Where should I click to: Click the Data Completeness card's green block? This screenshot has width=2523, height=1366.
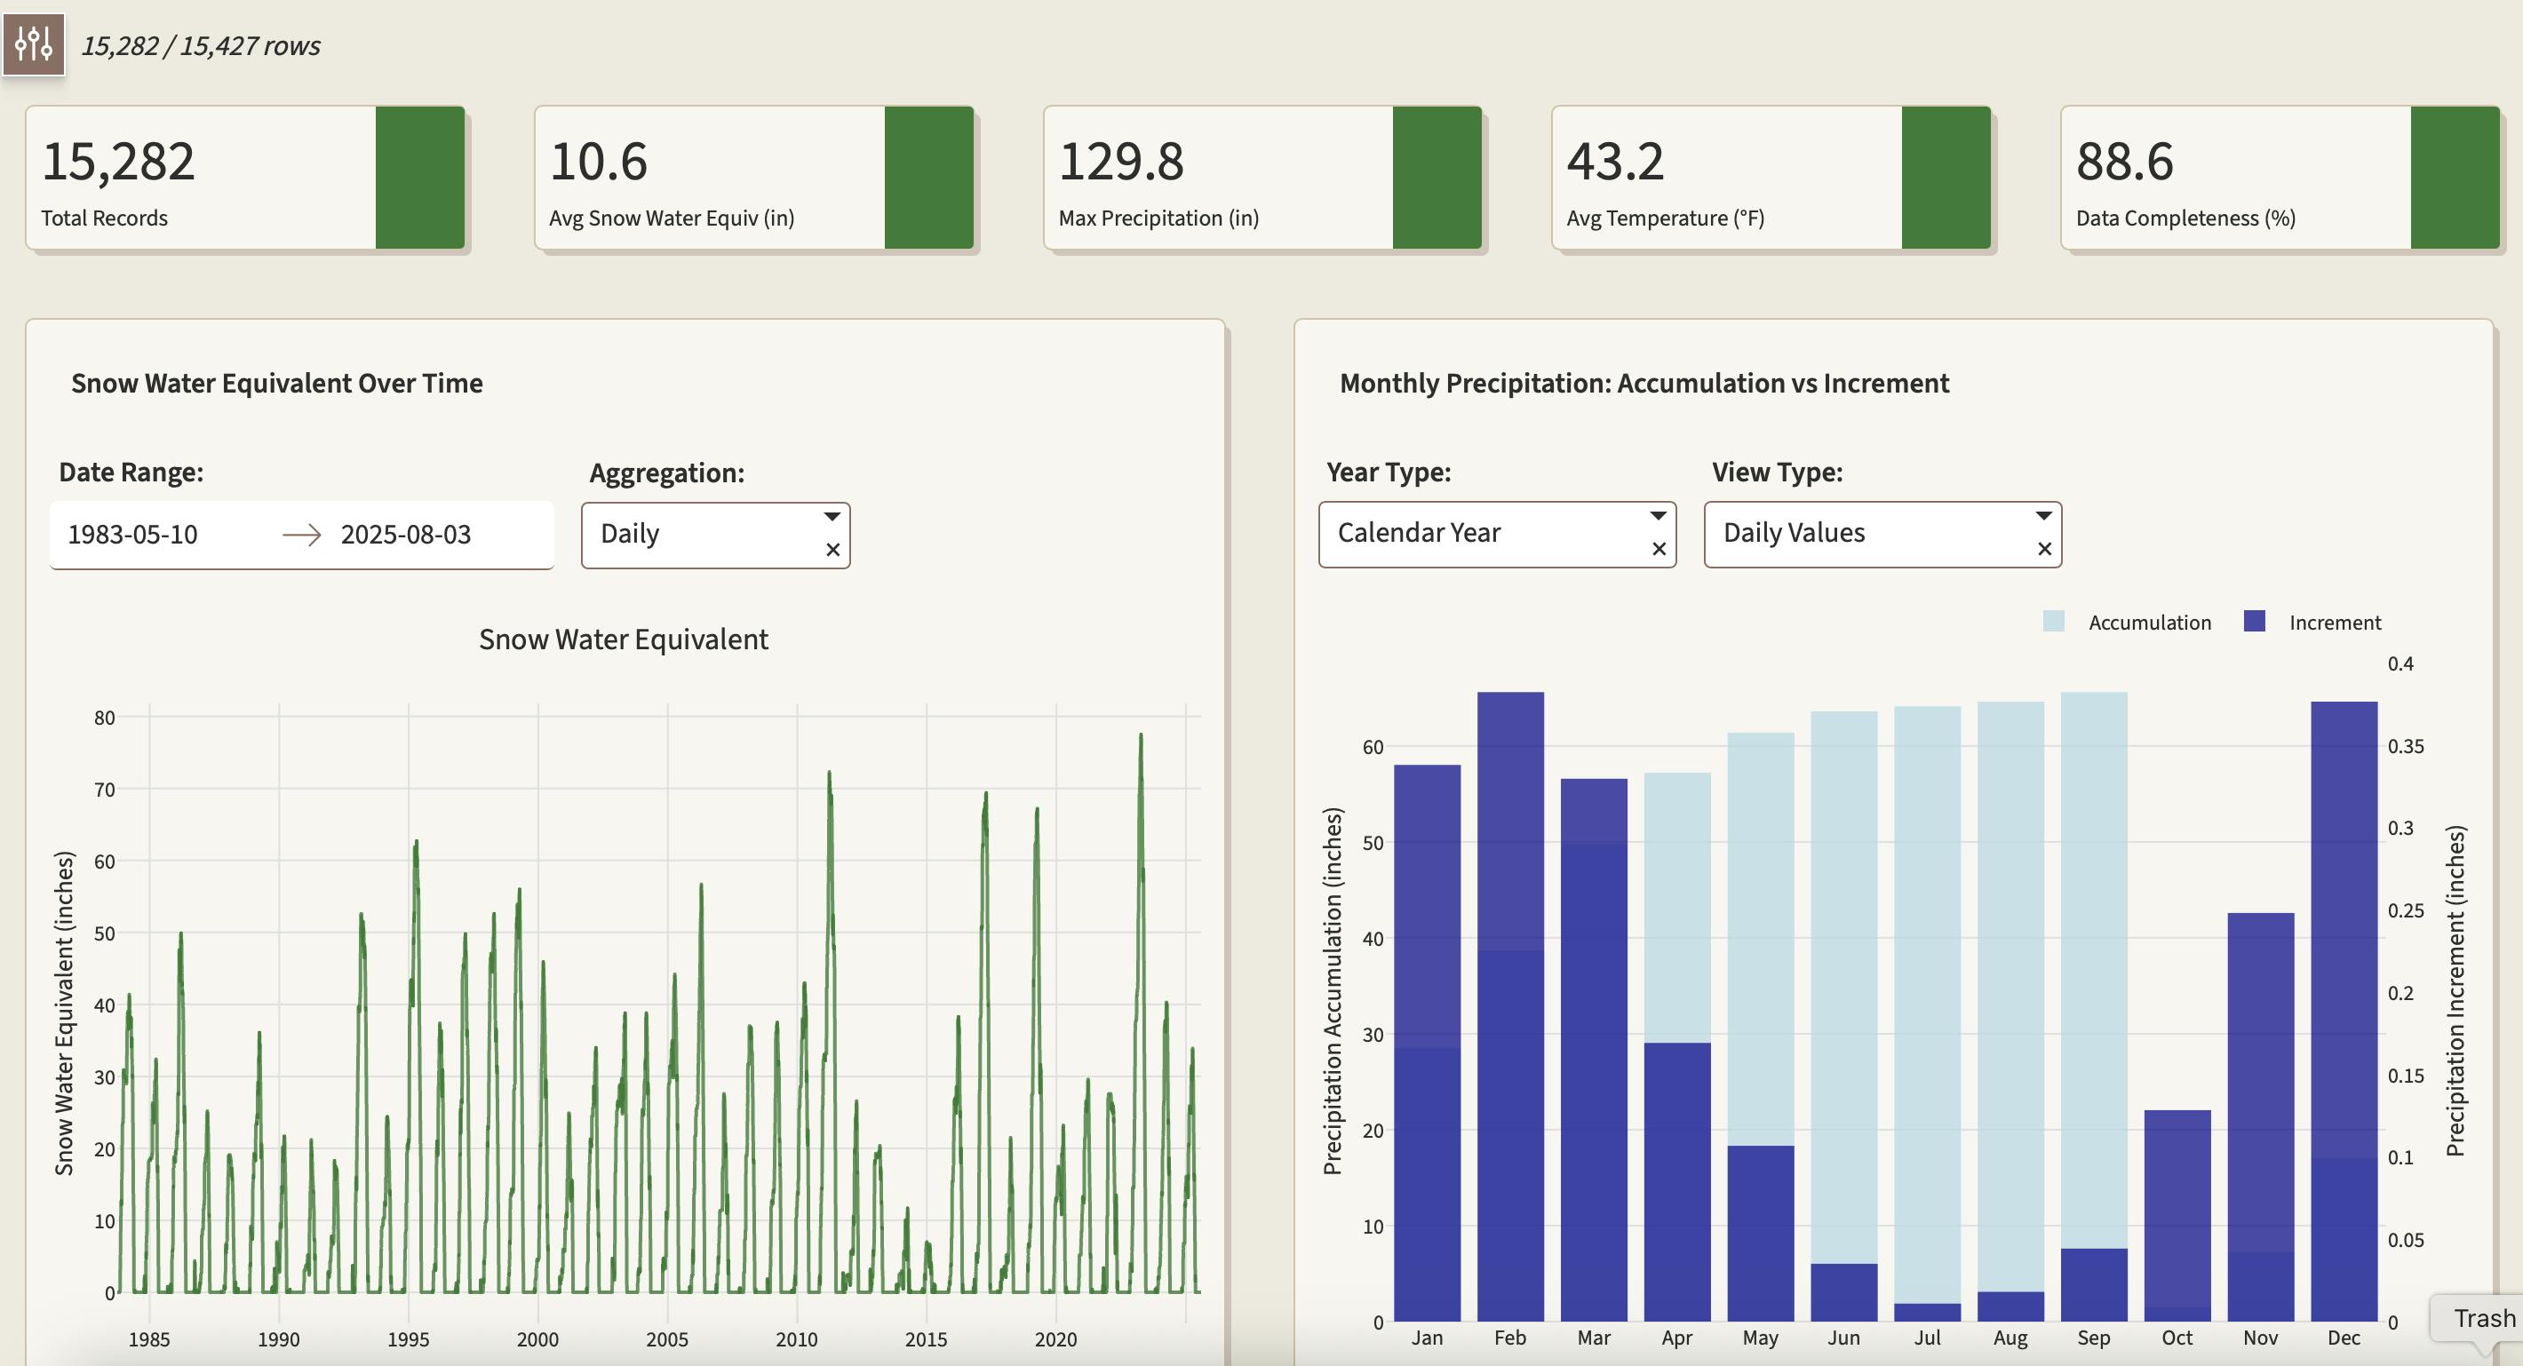(x=2455, y=179)
